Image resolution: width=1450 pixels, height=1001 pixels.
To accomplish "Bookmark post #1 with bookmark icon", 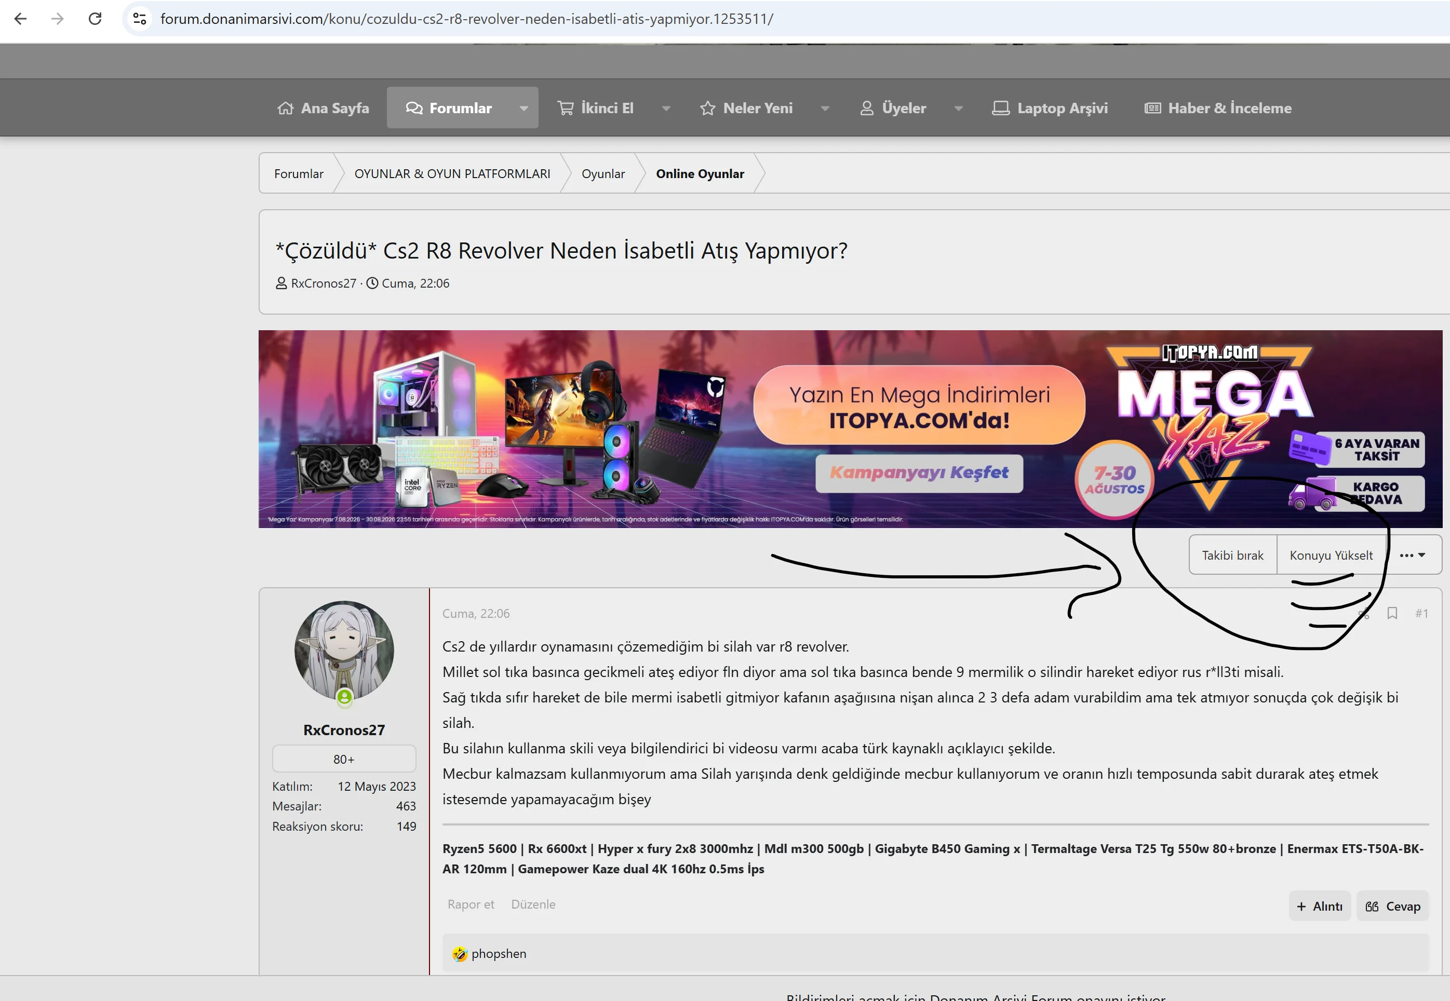I will coord(1392,613).
